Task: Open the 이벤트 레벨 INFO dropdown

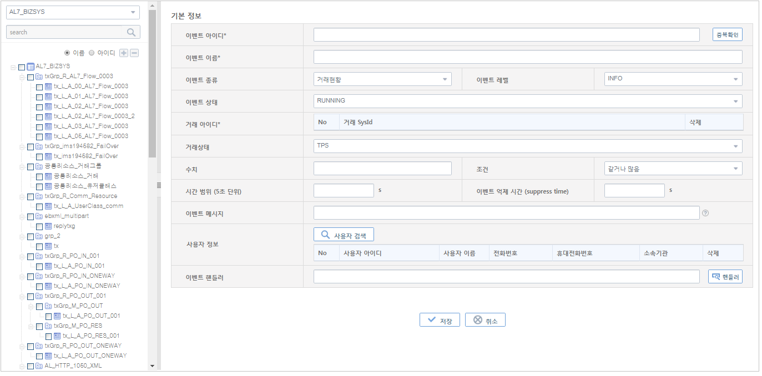Action: pyautogui.click(x=672, y=79)
